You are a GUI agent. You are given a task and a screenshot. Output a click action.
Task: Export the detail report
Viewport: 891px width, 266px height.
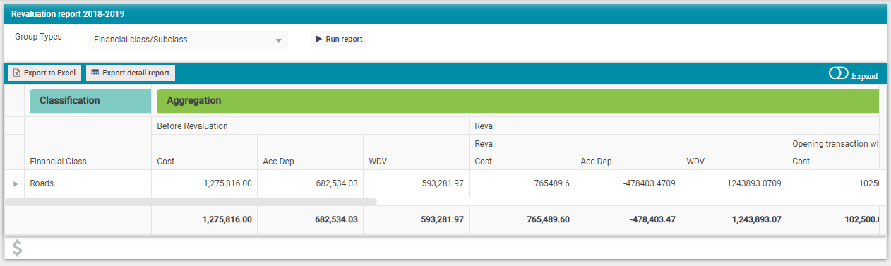pyautogui.click(x=130, y=73)
